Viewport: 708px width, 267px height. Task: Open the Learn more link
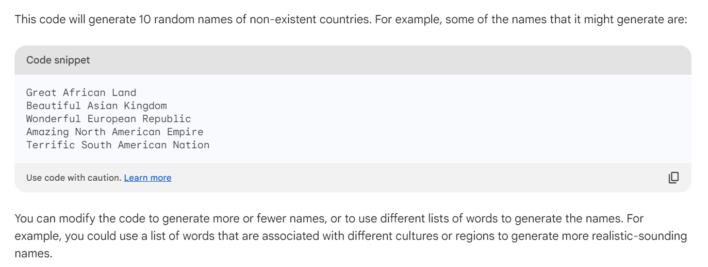(x=148, y=178)
